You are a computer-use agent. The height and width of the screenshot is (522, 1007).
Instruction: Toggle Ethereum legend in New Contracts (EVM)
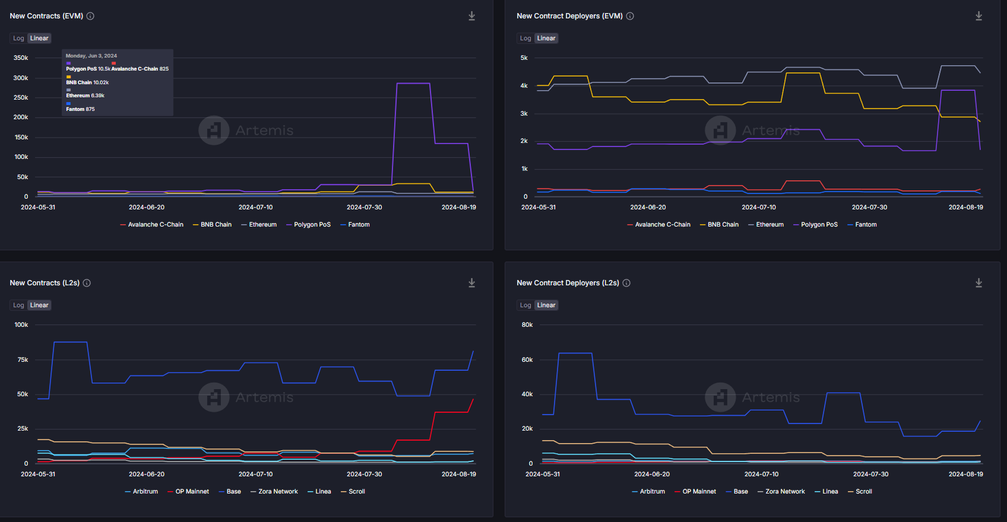[x=259, y=225]
